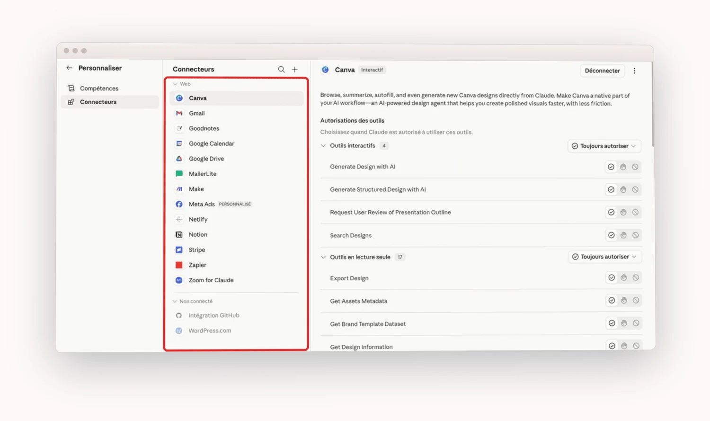Image resolution: width=710 pixels, height=421 pixels.
Task: Click the Google Calendar icon
Action: [x=179, y=143]
